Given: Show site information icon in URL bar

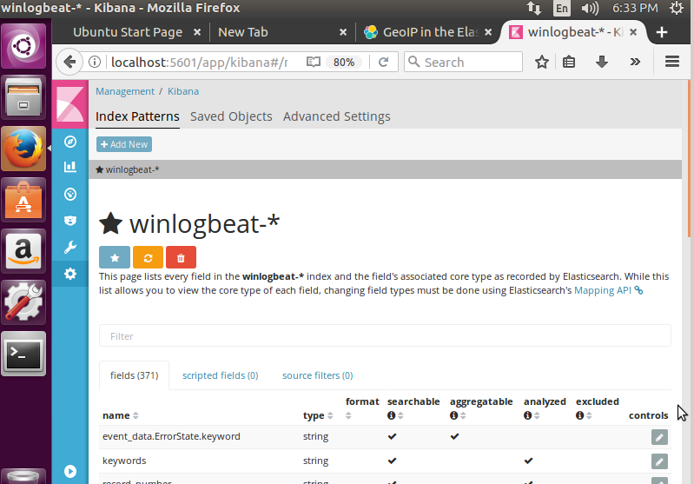Looking at the screenshot, I should [x=95, y=62].
